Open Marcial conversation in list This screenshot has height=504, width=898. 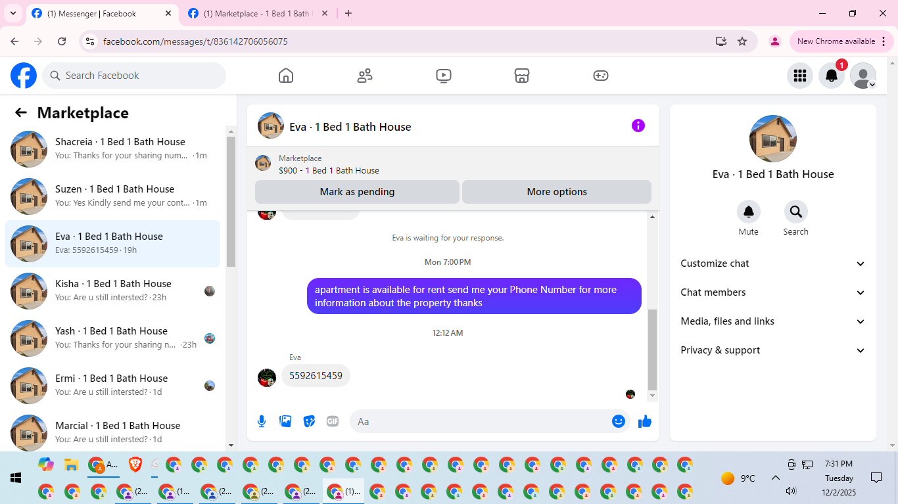[x=112, y=430]
